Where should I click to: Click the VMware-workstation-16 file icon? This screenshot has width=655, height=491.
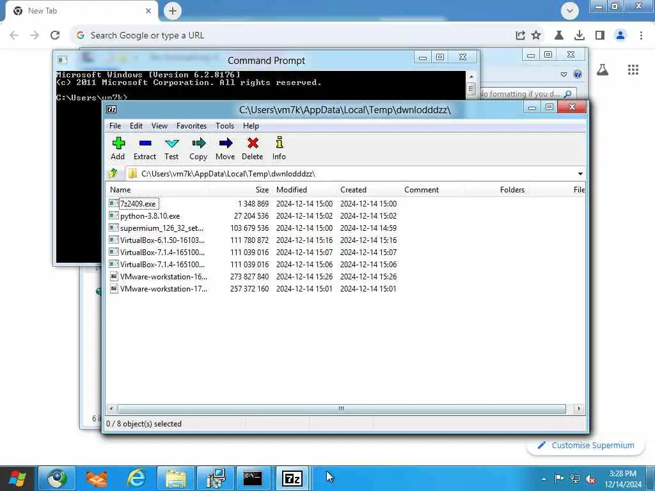coord(113,276)
